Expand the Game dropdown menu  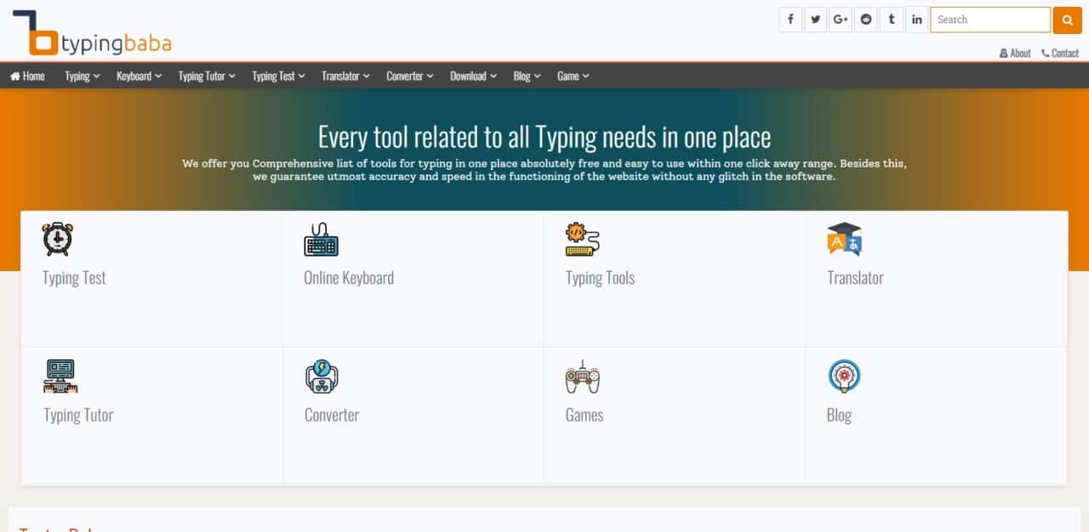pos(573,76)
